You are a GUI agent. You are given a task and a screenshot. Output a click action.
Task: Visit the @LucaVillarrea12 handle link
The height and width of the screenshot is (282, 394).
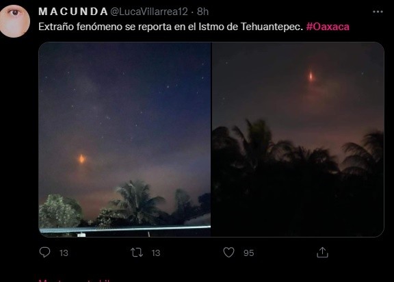[x=149, y=12]
